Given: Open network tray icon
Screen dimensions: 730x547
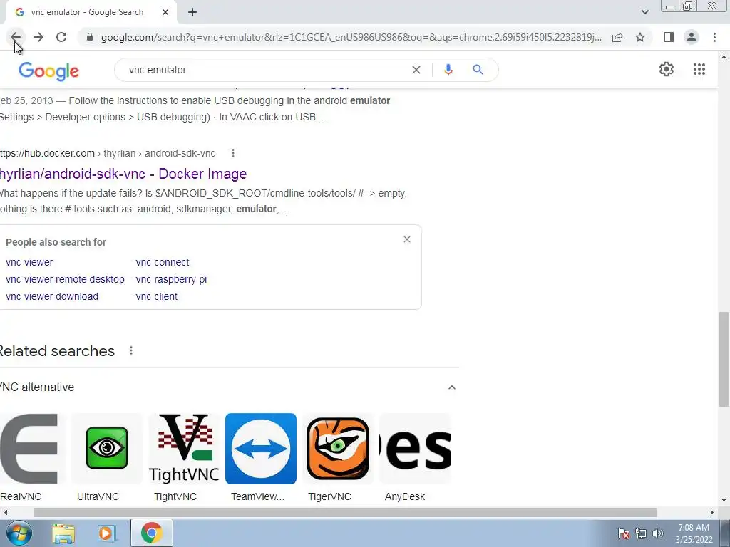Looking at the screenshot, I should click(641, 534).
